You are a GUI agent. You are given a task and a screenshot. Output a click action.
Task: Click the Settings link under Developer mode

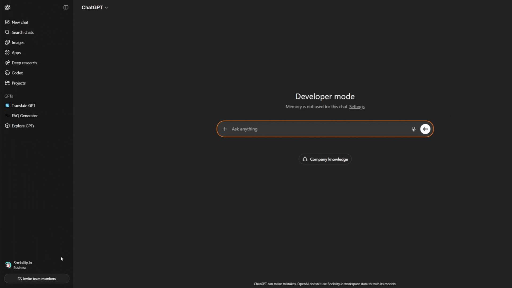(357, 107)
